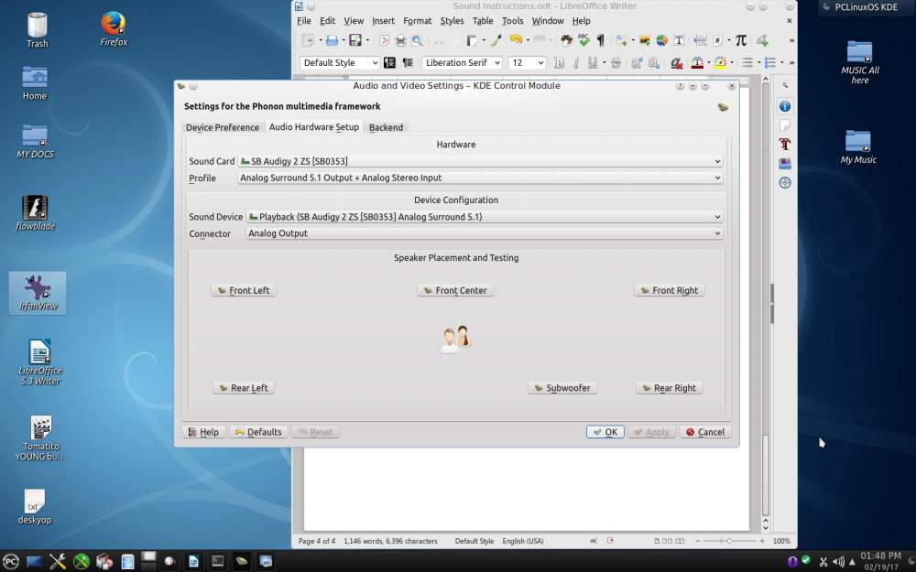
Task: Insert chart using pie chart icon
Action: (x=662, y=40)
